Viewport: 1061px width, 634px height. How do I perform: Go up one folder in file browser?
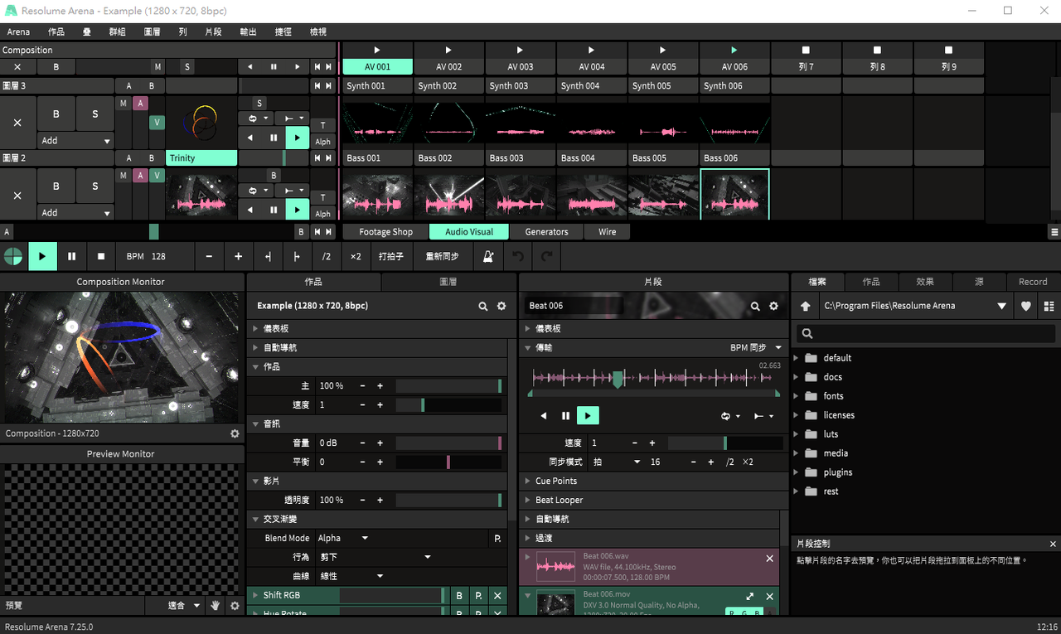[805, 306]
